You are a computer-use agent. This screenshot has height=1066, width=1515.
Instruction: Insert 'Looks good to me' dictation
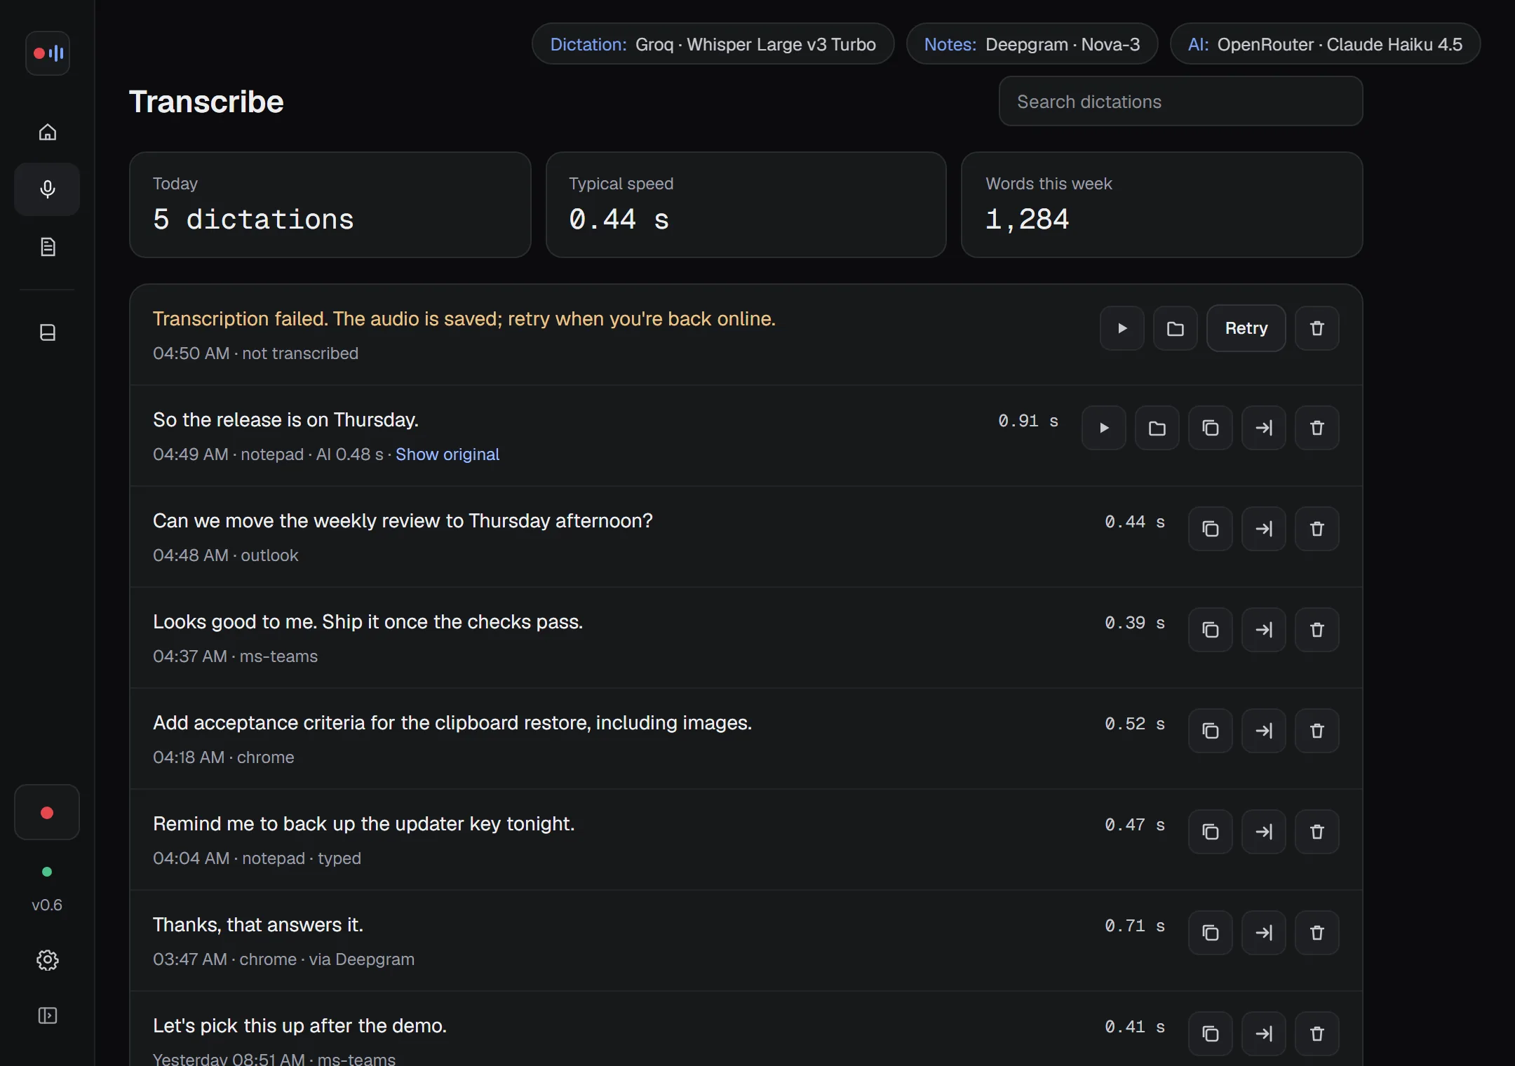[x=1264, y=630]
